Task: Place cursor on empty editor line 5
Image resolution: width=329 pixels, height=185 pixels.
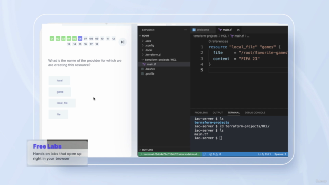Action: click(x=248, y=70)
